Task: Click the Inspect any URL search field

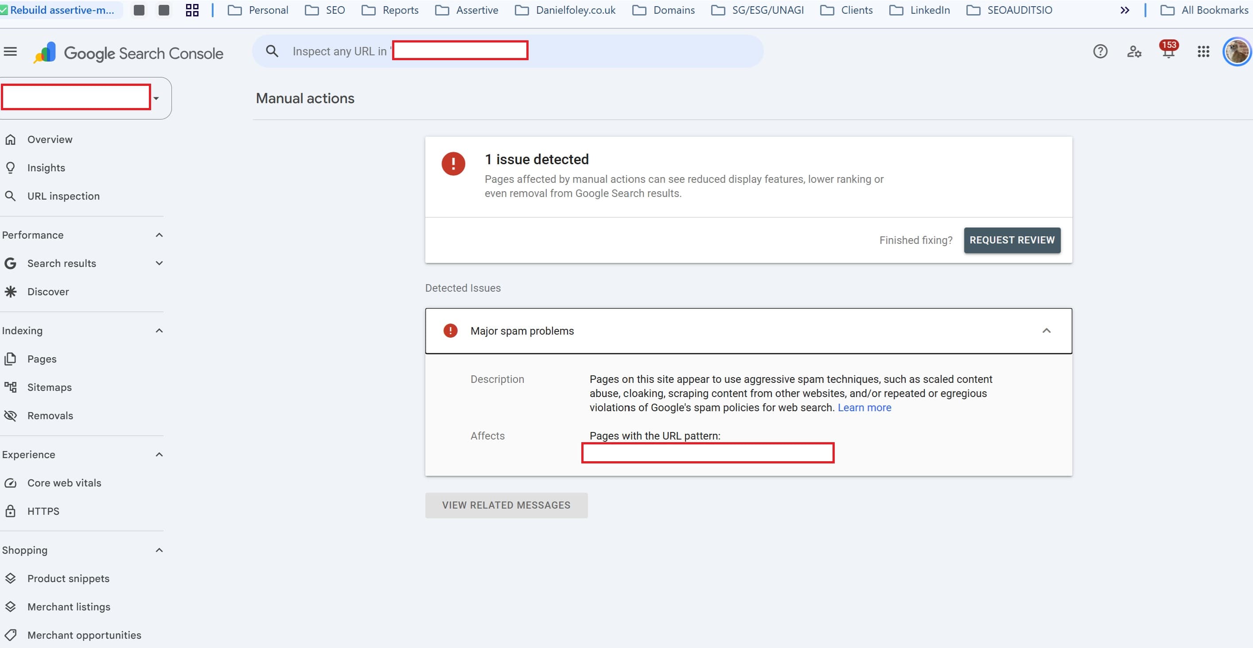Action: pyautogui.click(x=507, y=51)
